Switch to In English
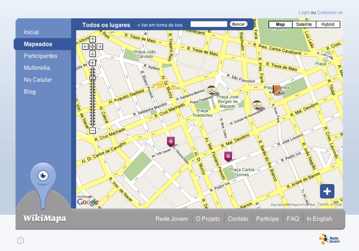Image resolution: width=359 pixels, height=251 pixels. click(x=319, y=219)
